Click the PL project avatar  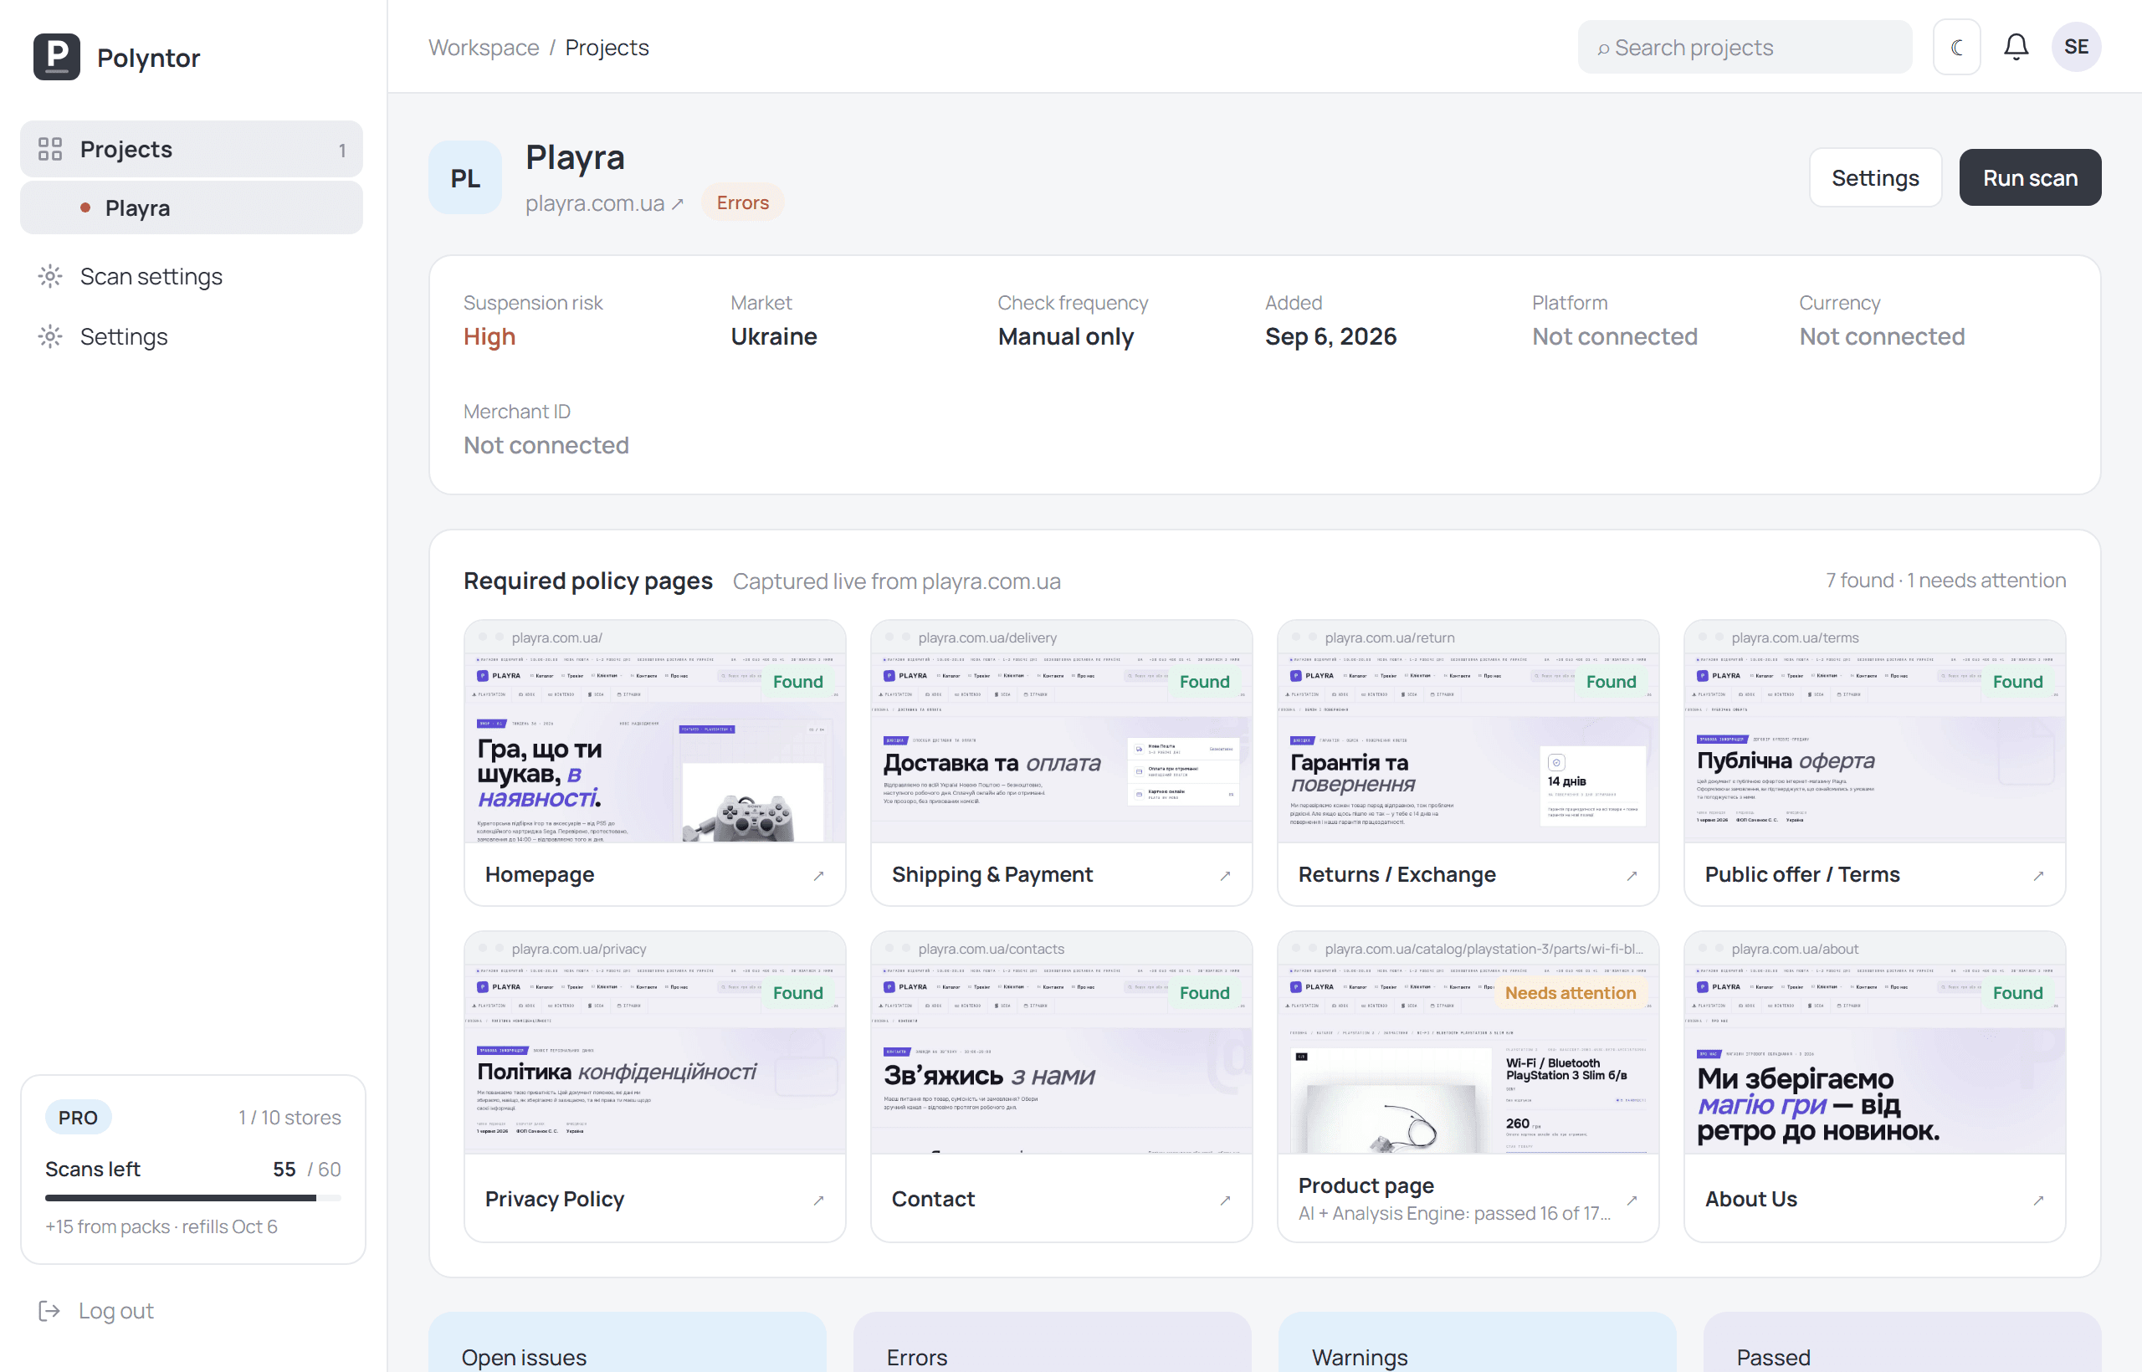pyautogui.click(x=465, y=178)
